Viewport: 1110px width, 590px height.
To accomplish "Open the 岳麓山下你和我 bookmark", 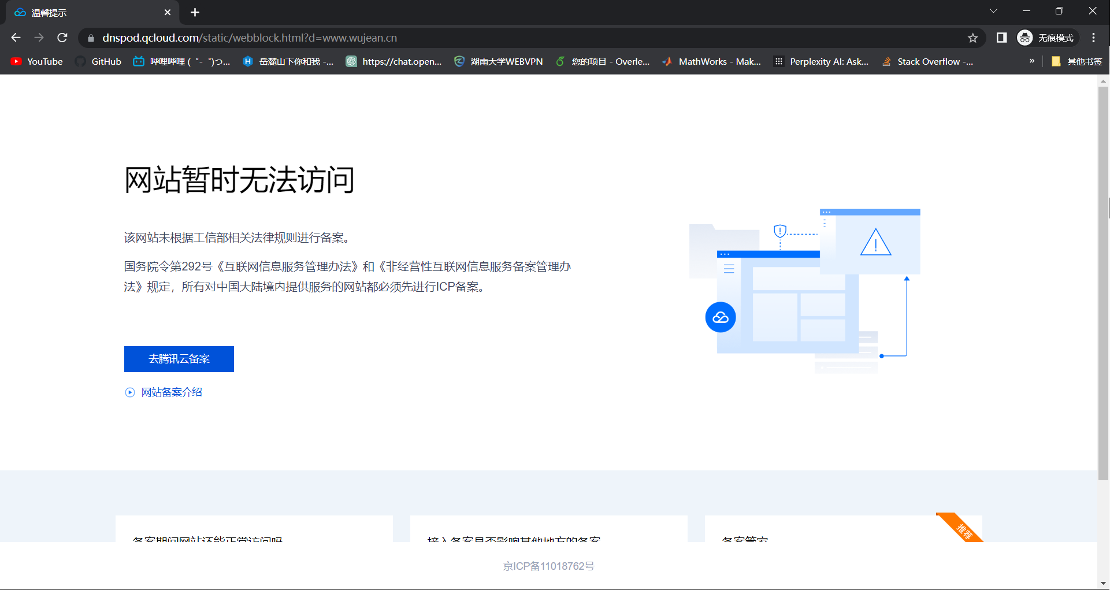I will pyautogui.click(x=288, y=61).
